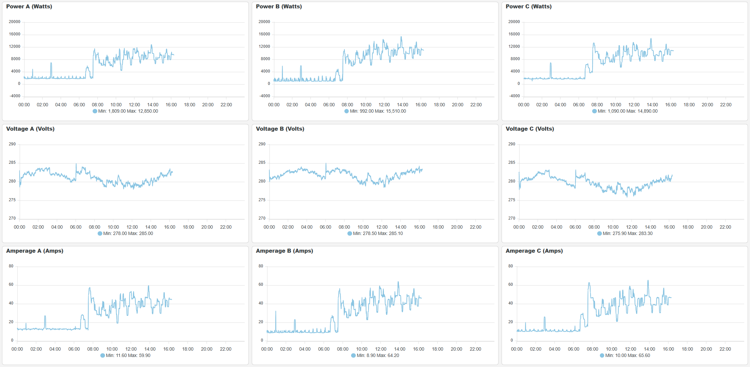Toggle series via 'Min: 8.90 Max: 64.20' legend
Screen dimensions: 750x367
378,356
